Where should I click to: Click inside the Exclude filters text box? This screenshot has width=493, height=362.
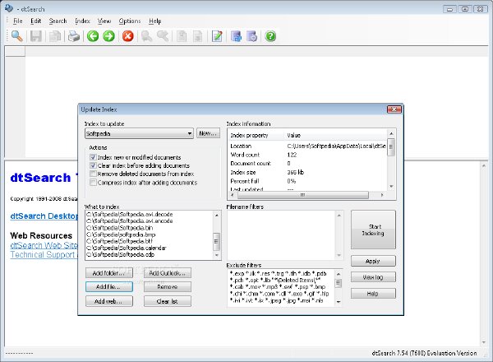point(281,287)
